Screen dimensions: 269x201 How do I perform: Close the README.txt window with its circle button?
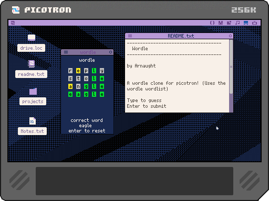(230, 36)
